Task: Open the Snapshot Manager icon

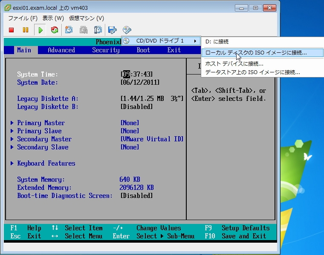Action: point(98,30)
